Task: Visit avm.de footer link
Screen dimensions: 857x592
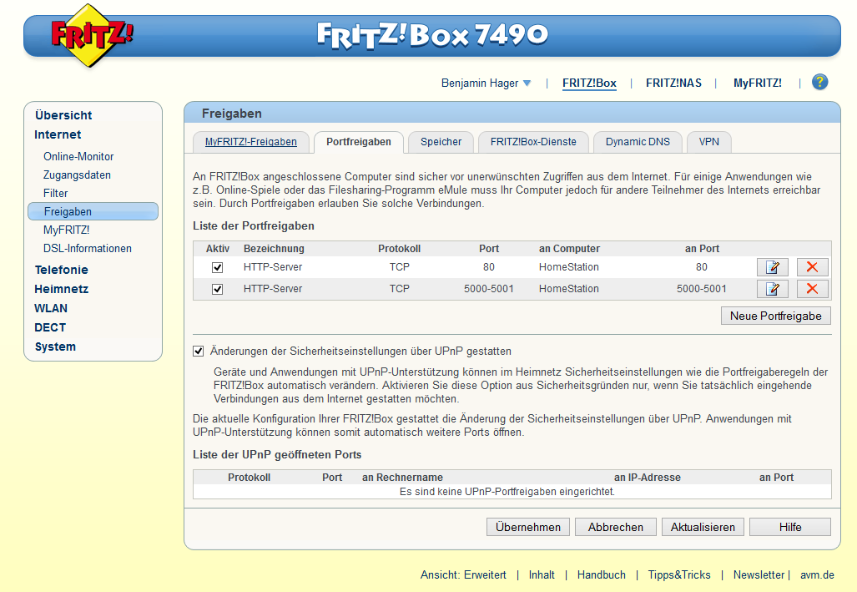Action: [x=817, y=575]
